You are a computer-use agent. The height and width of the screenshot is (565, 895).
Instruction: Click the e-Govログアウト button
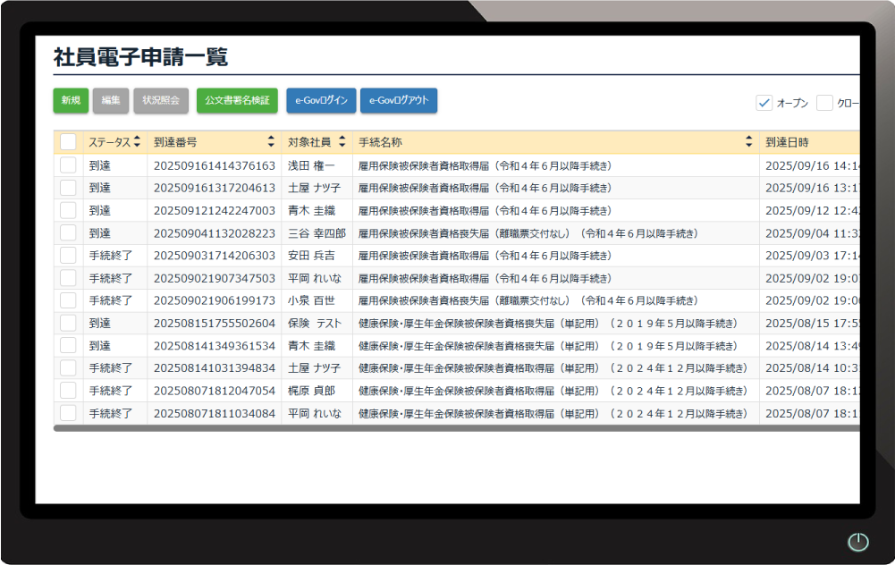click(399, 101)
